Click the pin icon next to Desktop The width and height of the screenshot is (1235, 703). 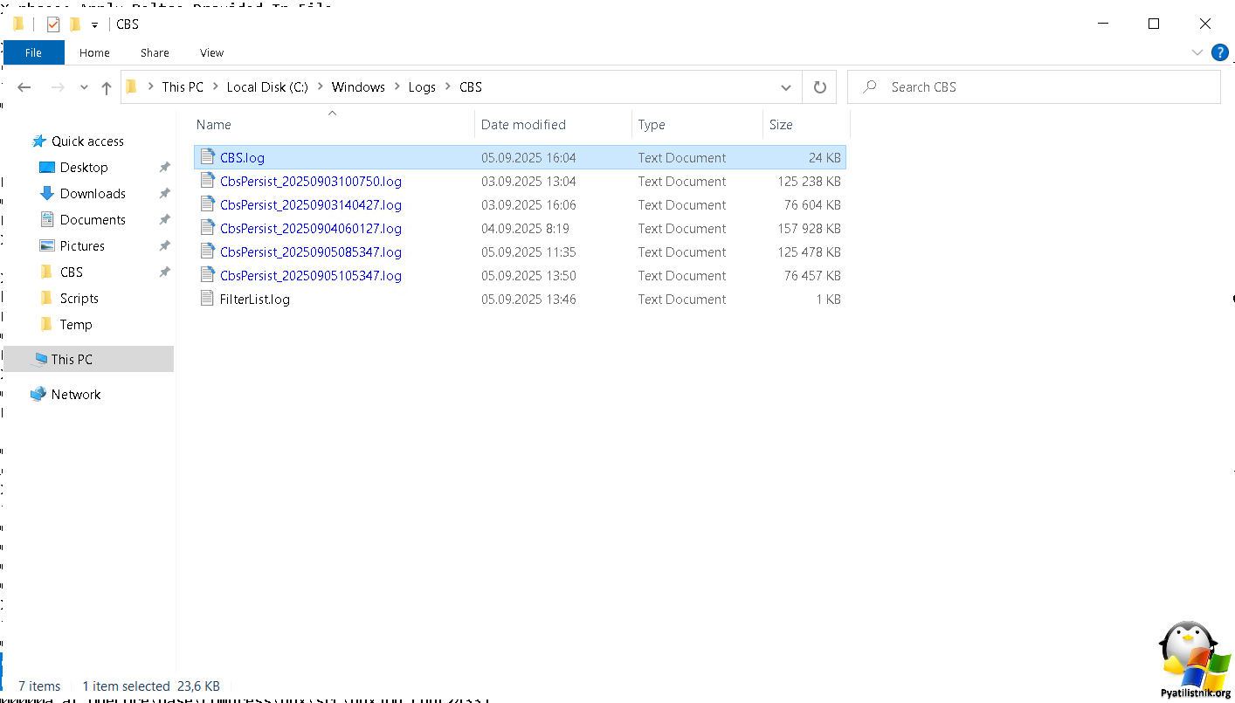coord(164,168)
